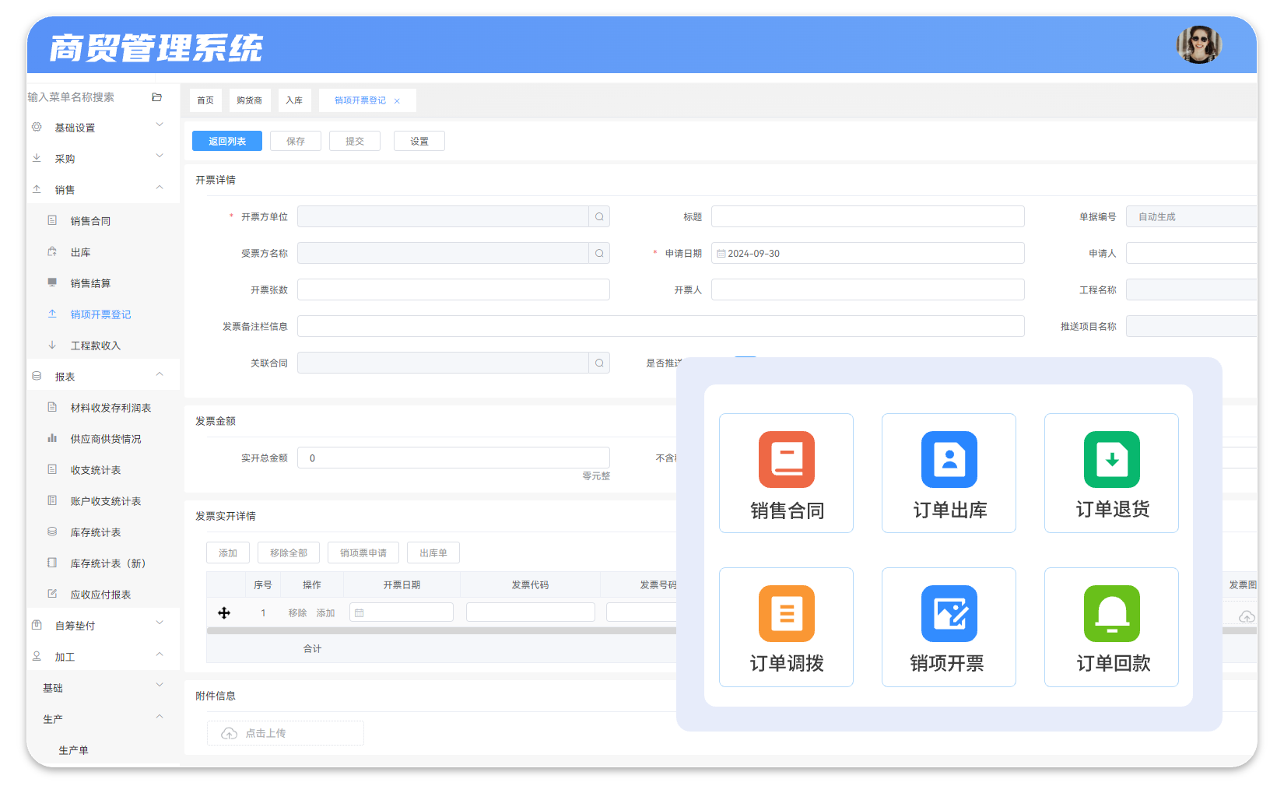Open the 销售合同 red book icon
Image resolution: width=1284 pixels, height=786 pixels.
click(786, 459)
